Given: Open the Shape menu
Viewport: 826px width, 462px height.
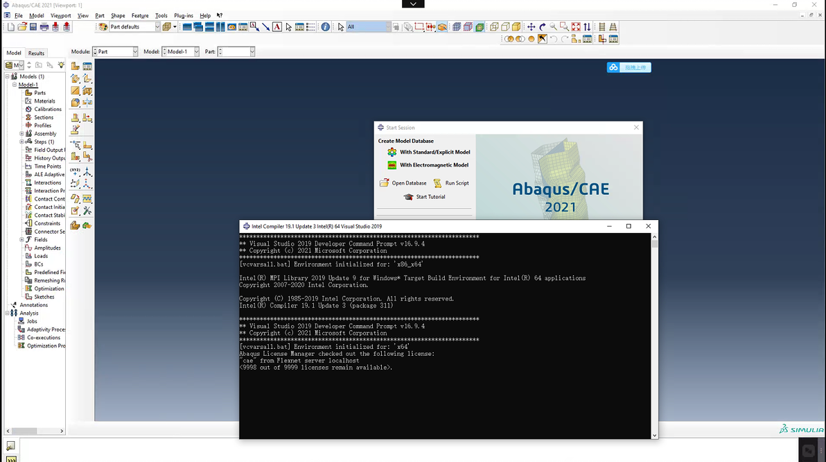Looking at the screenshot, I should [x=118, y=16].
